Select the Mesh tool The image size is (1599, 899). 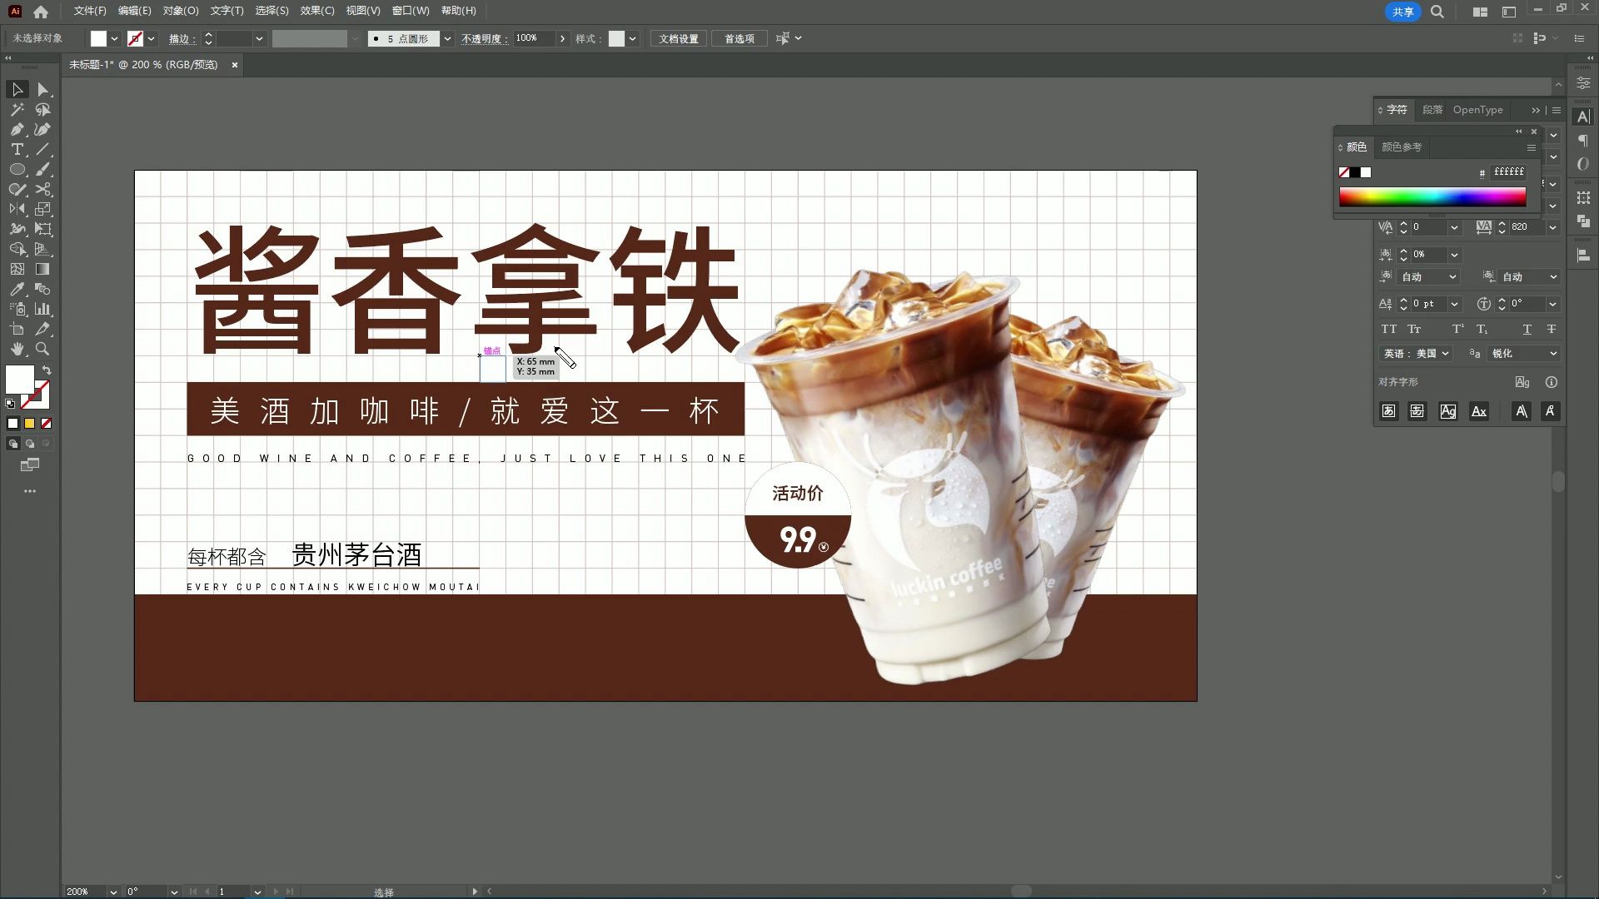[x=17, y=269]
